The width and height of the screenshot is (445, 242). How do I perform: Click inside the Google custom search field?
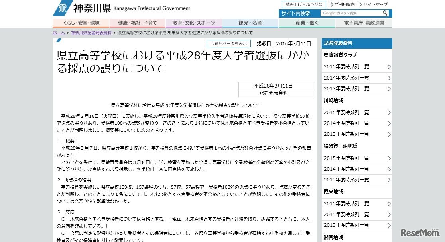[351, 13]
